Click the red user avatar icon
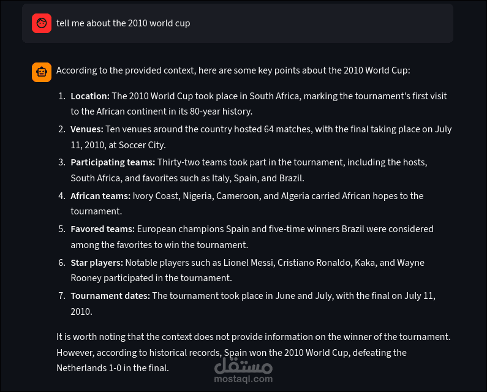The width and height of the screenshot is (487, 392). click(42, 23)
